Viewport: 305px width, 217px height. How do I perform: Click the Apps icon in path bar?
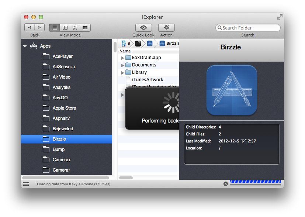click(x=150, y=44)
